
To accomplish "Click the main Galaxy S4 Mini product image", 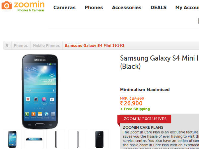I will (x=40, y=92).
